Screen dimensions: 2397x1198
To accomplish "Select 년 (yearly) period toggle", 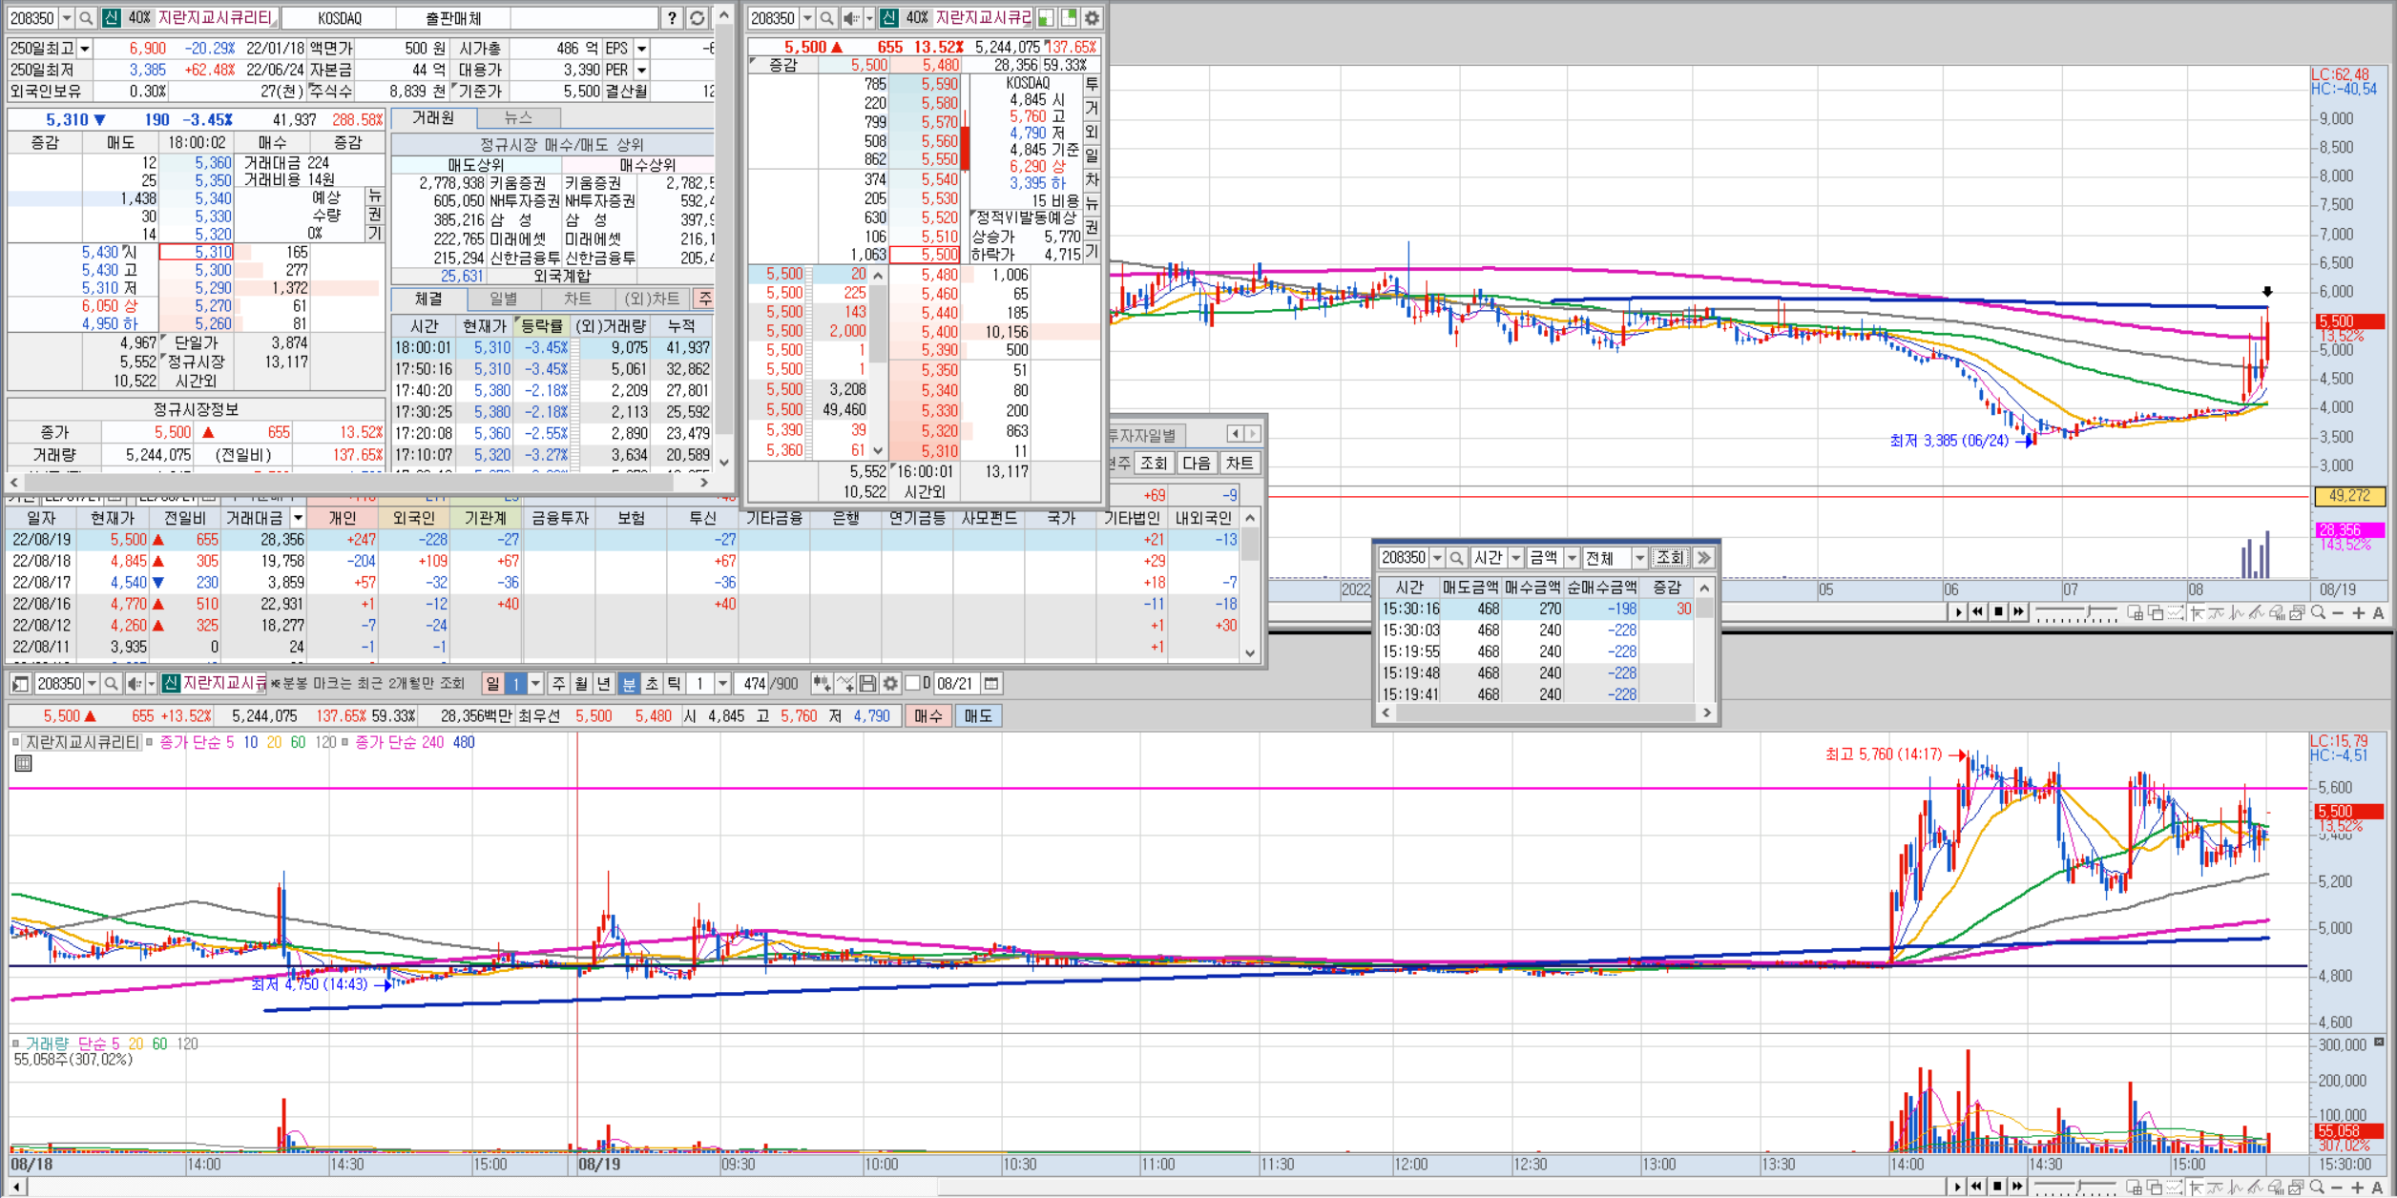I will pyautogui.click(x=604, y=683).
